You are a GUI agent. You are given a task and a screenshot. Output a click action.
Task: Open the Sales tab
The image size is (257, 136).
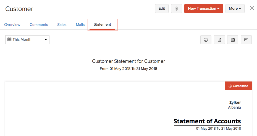tap(62, 25)
